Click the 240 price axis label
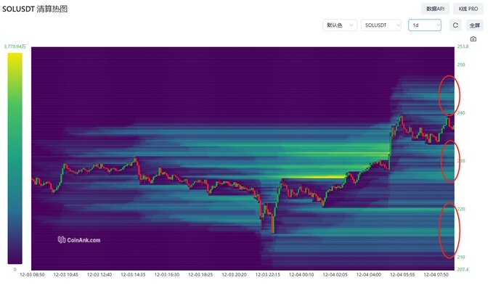 [461, 112]
